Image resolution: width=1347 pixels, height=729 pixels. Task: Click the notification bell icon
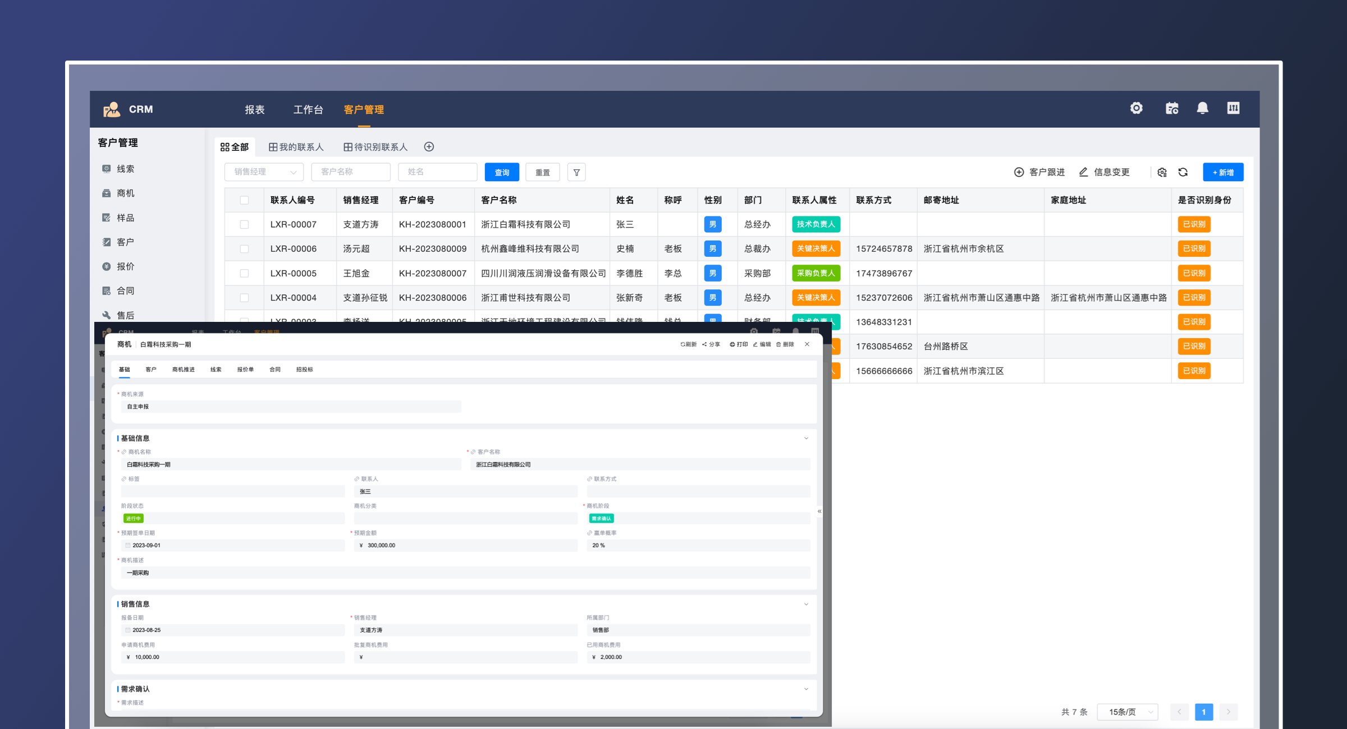1202,108
